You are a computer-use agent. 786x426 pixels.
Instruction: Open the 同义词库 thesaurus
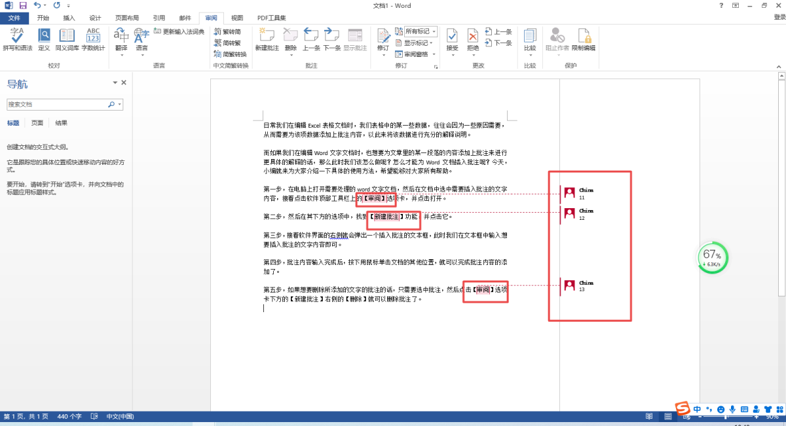point(67,39)
